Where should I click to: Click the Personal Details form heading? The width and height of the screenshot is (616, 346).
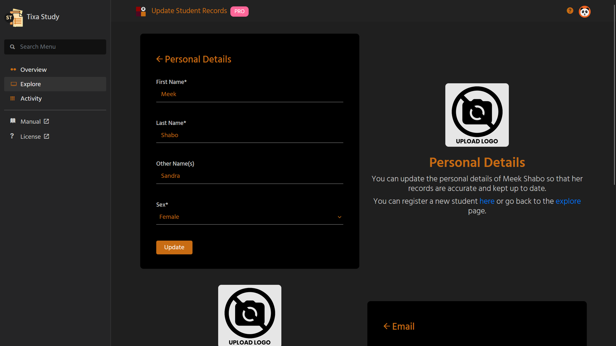(x=198, y=59)
